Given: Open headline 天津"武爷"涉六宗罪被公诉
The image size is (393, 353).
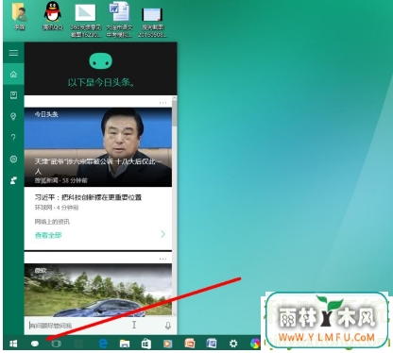Looking at the screenshot, I should click(98, 166).
